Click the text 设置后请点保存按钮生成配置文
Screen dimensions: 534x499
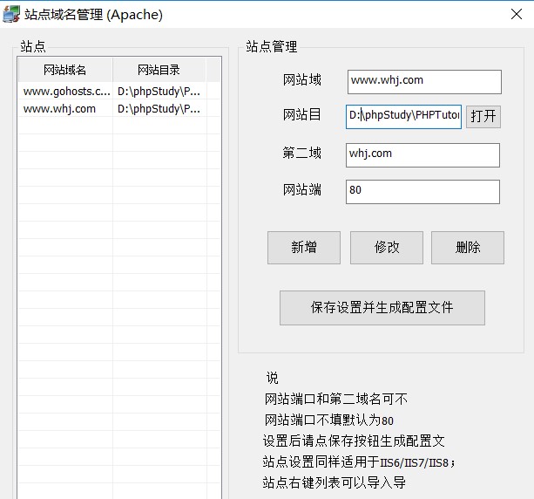point(354,441)
